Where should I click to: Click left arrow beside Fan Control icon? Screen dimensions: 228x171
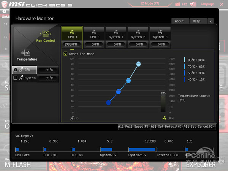point(41,34)
